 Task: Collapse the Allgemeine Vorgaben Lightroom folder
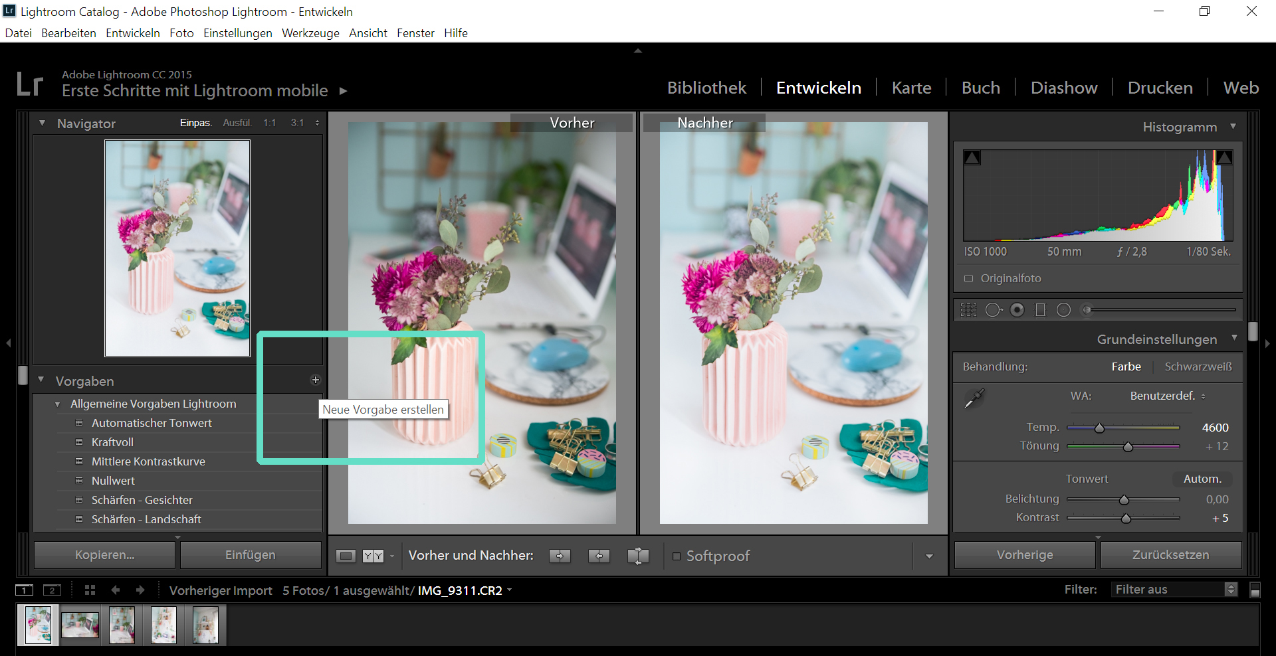tap(58, 404)
